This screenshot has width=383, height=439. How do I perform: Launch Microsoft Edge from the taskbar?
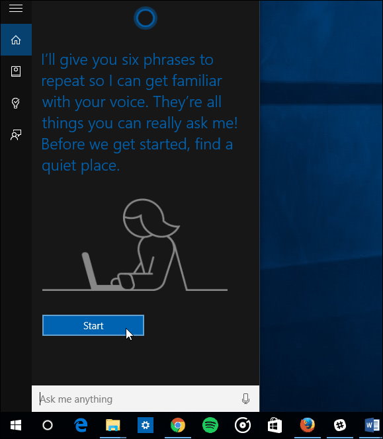point(81,426)
